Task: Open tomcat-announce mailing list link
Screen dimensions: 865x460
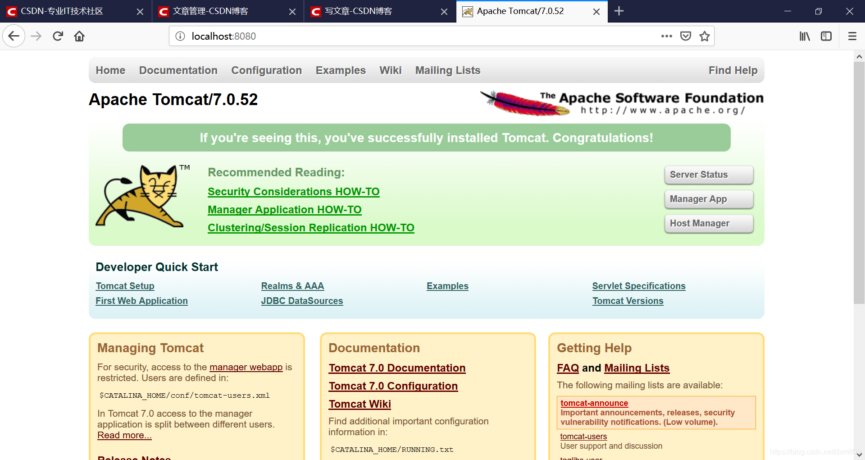Action: tap(594, 403)
